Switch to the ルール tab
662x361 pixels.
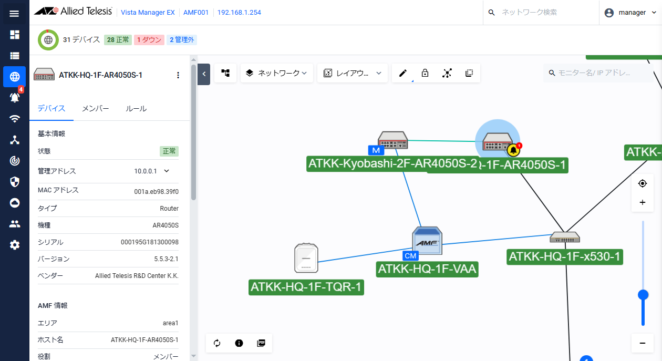click(136, 109)
